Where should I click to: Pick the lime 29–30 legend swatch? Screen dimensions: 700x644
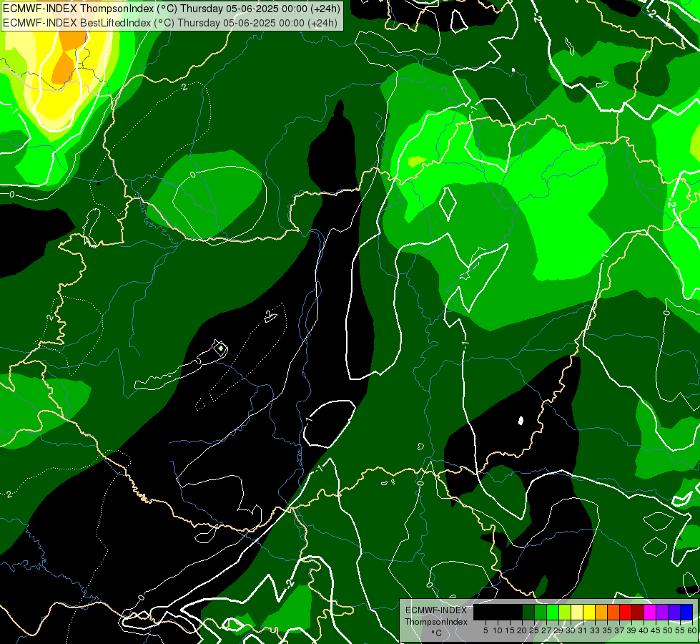(x=565, y=612)
